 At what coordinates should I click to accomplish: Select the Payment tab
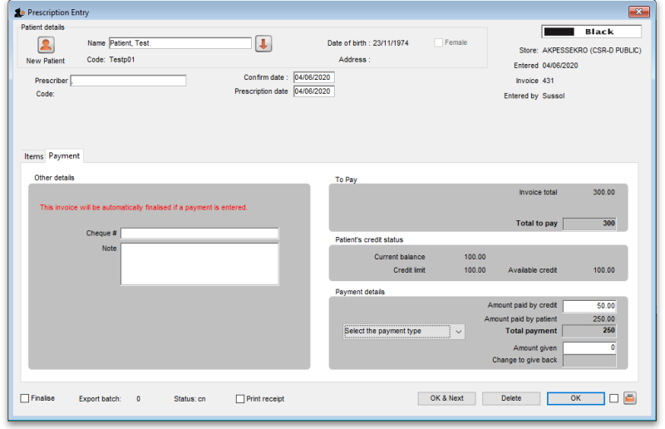point(64,155)
